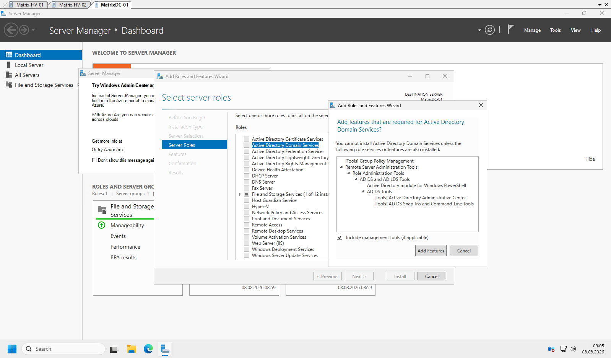Check the Web Server (IIS) role

(x=247, y=243)
